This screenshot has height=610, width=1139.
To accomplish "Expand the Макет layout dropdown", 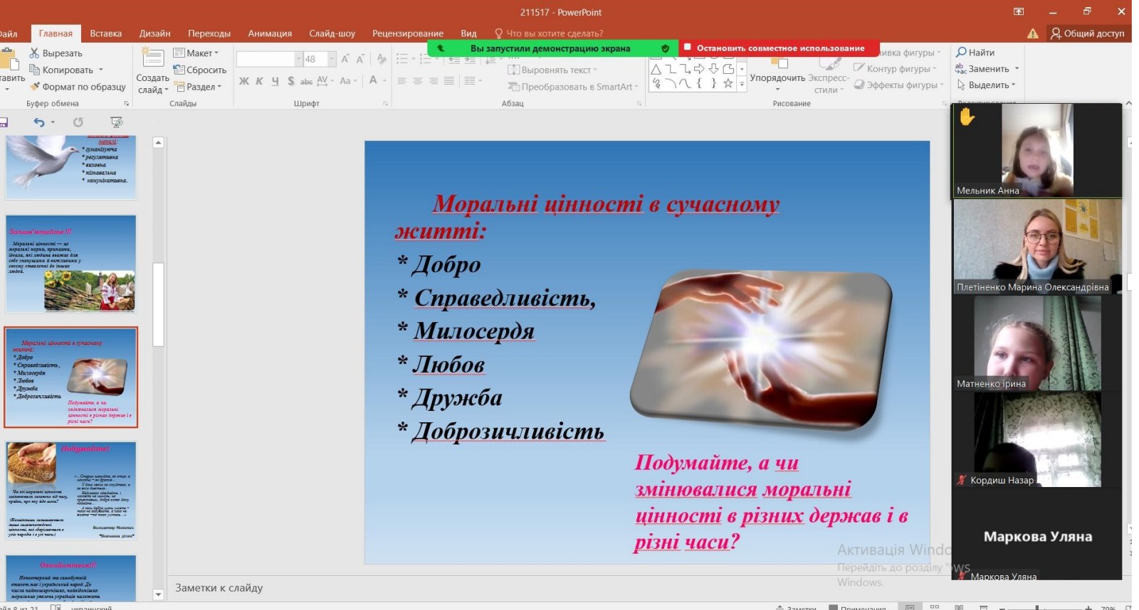I will 196,53.
